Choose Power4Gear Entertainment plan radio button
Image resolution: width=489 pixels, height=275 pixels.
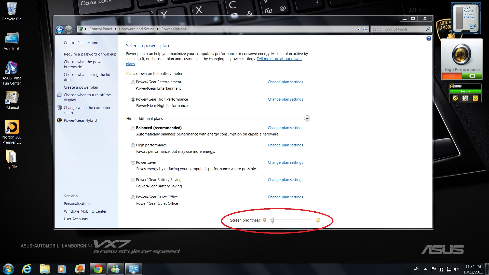(133, 82)
